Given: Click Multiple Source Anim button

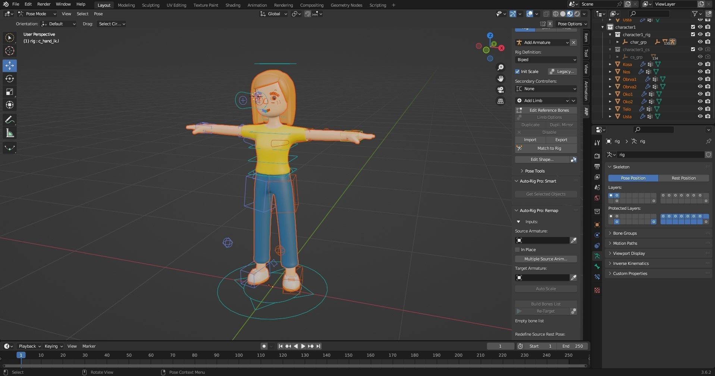Looking at the screenshot, I should (546, 259).
